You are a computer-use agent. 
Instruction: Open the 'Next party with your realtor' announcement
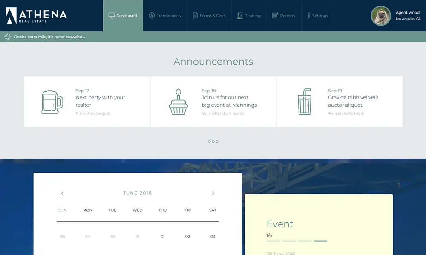click(x=100, y=101)
